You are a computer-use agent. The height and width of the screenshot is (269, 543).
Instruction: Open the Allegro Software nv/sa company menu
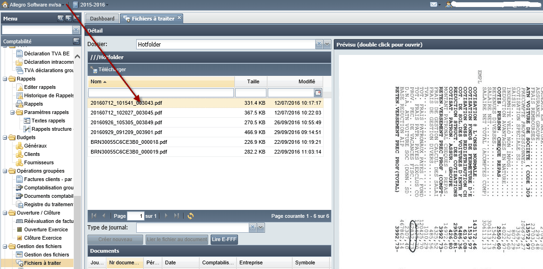click(33, 5)
